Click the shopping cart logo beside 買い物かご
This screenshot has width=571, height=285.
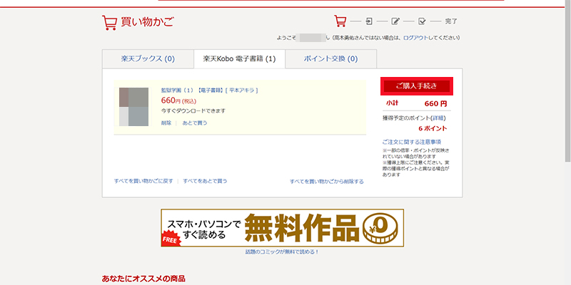(109, 23)
